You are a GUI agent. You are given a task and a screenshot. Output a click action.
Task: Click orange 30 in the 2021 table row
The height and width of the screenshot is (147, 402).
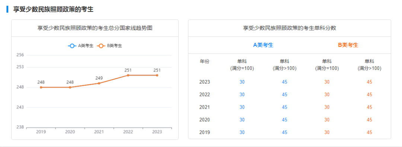coord(327,107)
